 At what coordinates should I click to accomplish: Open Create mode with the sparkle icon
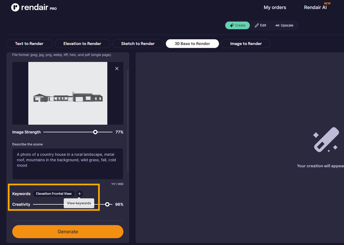pos(232,25)
